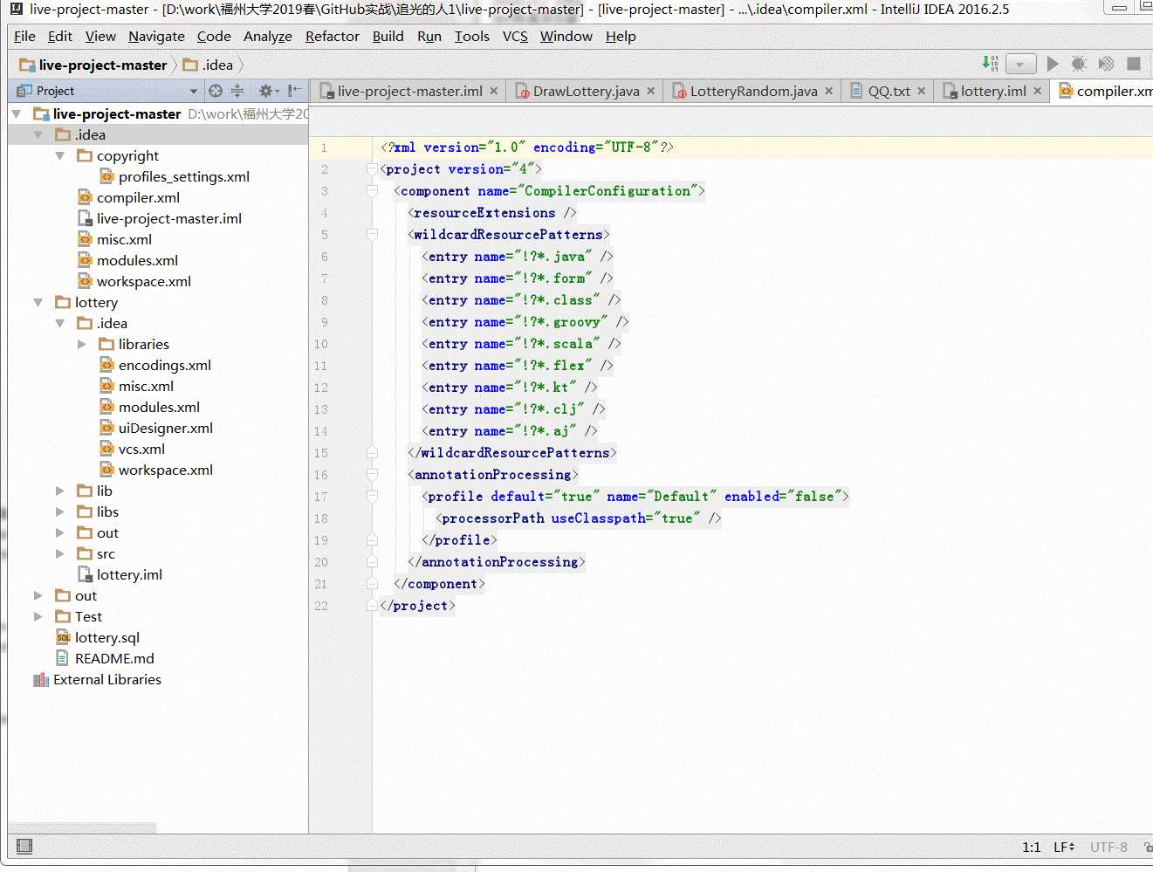
Task: Open the Refactor menu
Action: 332,37
